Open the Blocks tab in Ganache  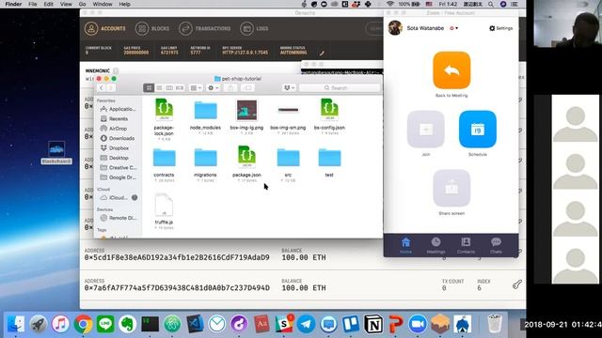click(x=152, y=28)
